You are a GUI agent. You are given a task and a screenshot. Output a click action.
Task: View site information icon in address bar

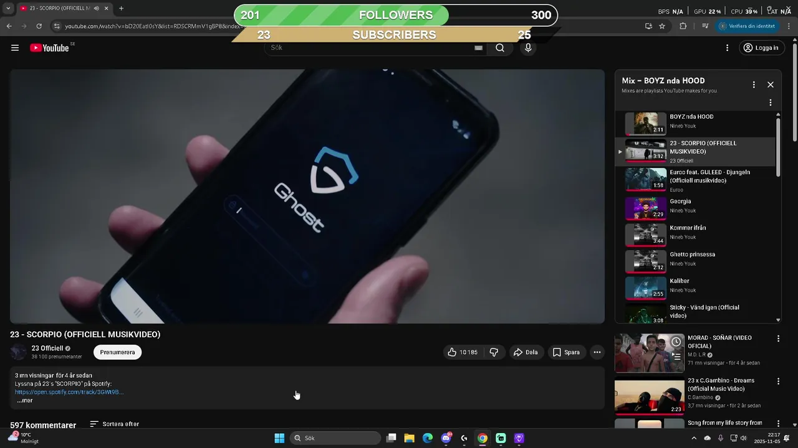tap(57, 26)
